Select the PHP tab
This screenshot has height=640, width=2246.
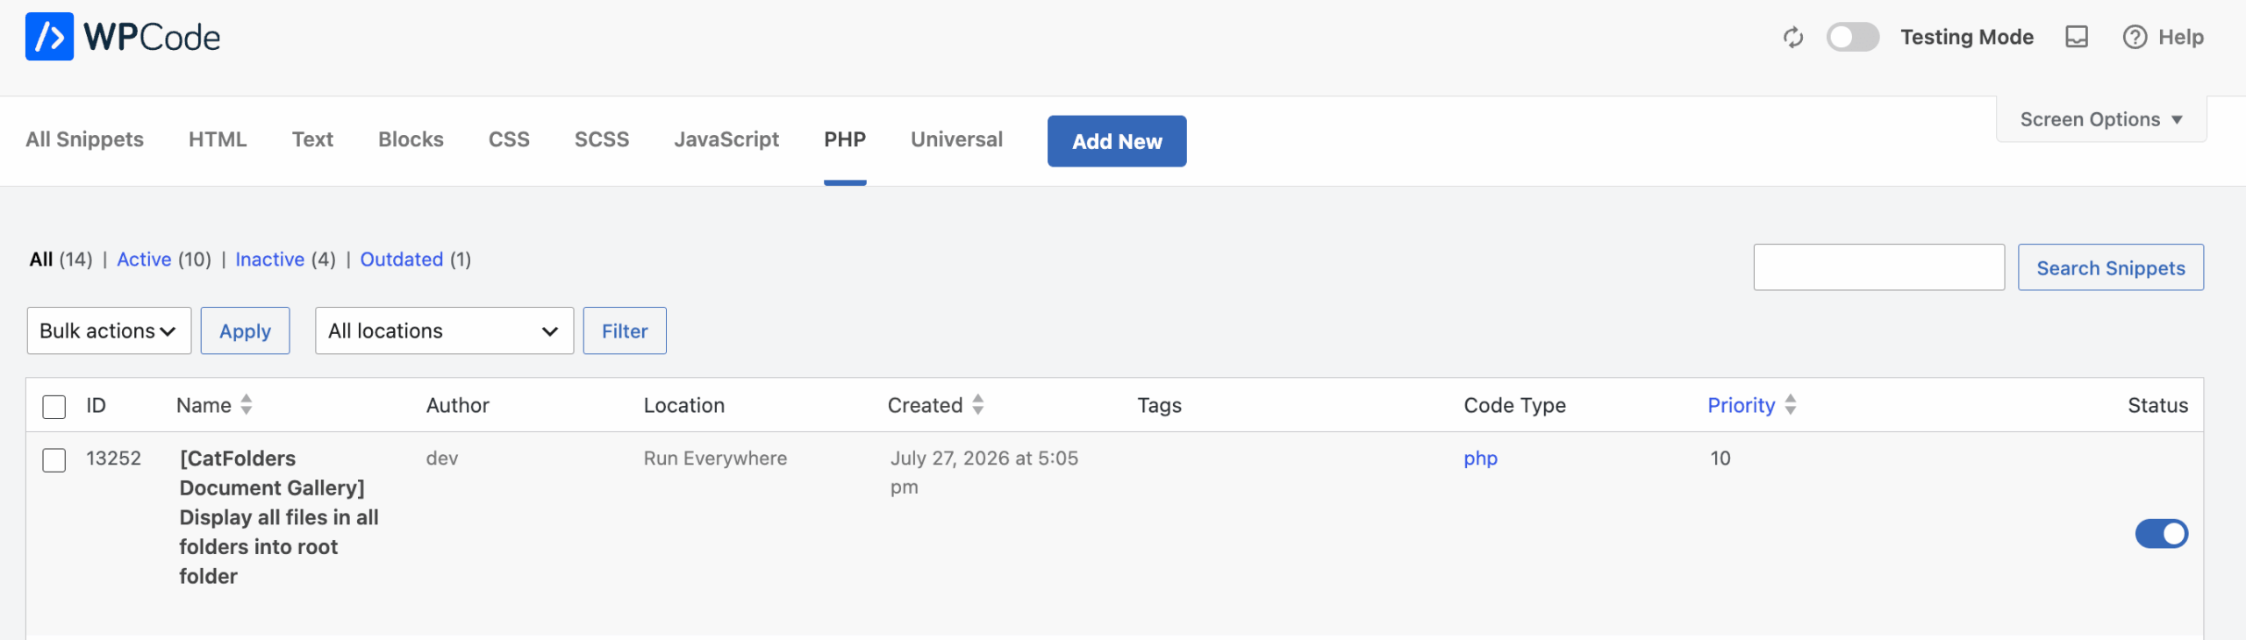(845, 139)
